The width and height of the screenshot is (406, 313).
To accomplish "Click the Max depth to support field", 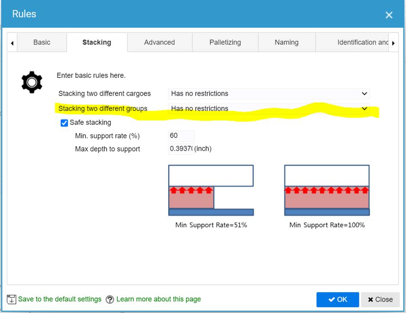I will pyautogui.click(x=181, y=149).
